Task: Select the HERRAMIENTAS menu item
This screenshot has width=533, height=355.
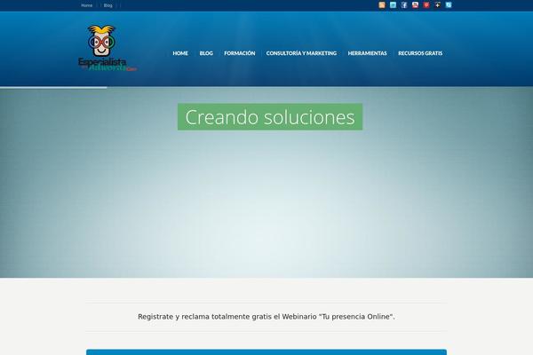Action: (x=368, y=53)
